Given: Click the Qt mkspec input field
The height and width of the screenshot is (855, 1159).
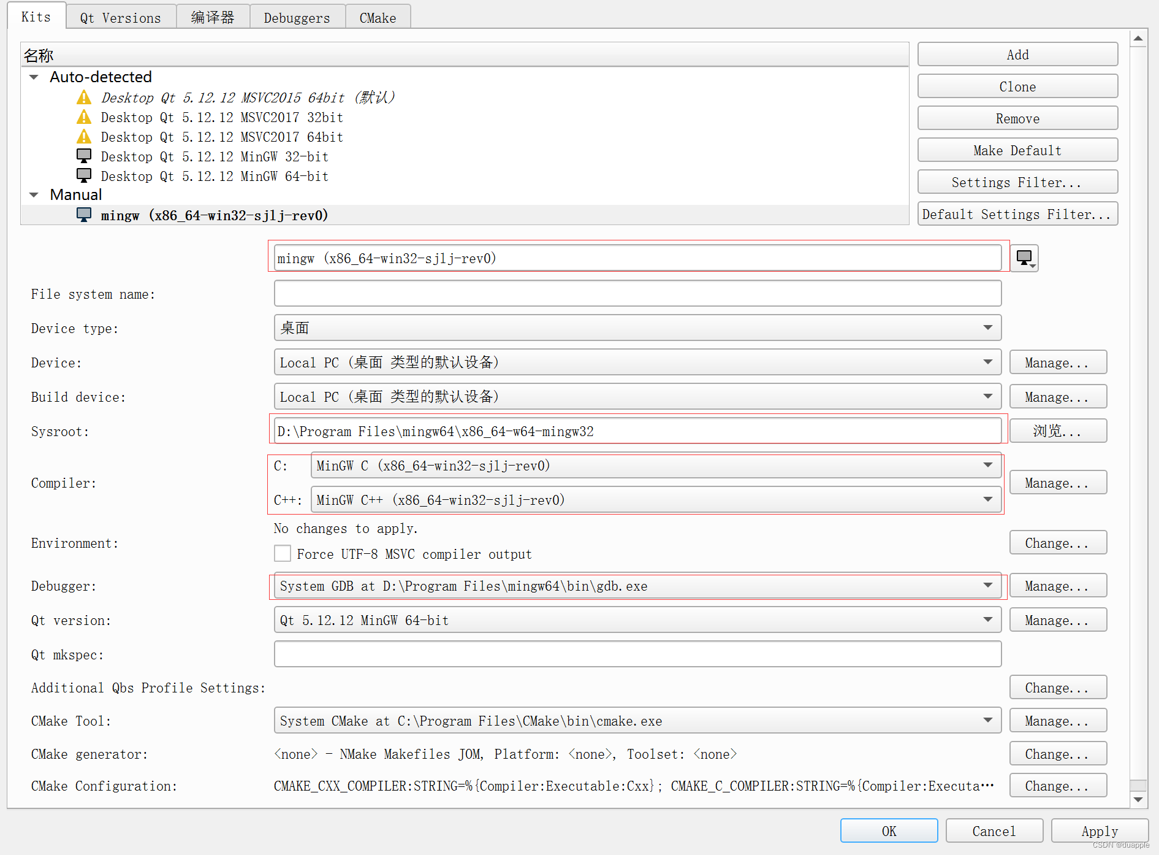Looking at the screenshot, I should [x=637, y=654].
